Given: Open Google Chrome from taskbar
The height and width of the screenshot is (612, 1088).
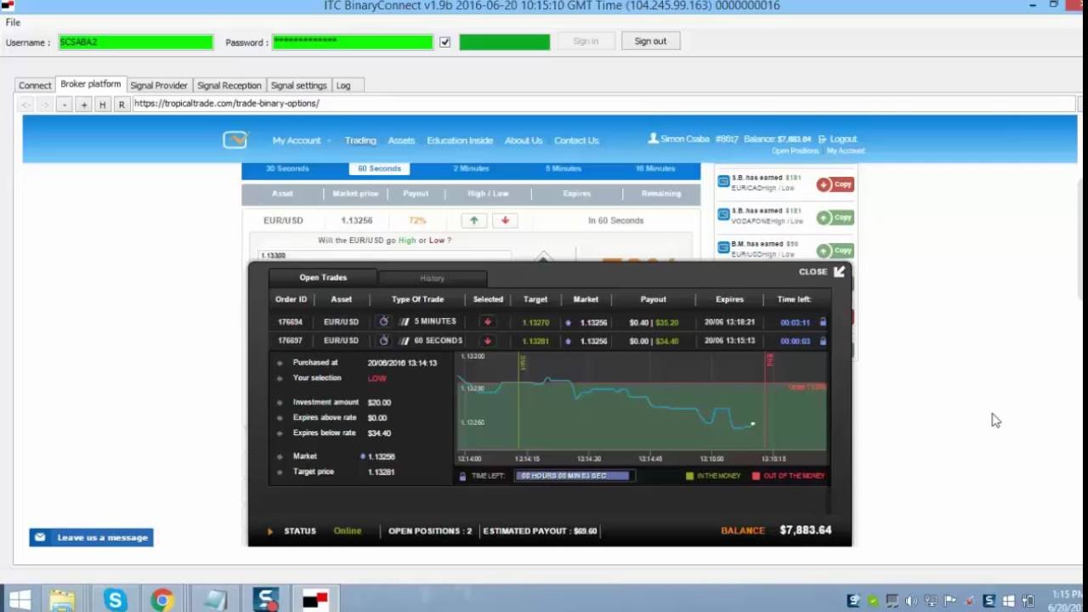Looking at the screenshot, I should tap(161, 600).
